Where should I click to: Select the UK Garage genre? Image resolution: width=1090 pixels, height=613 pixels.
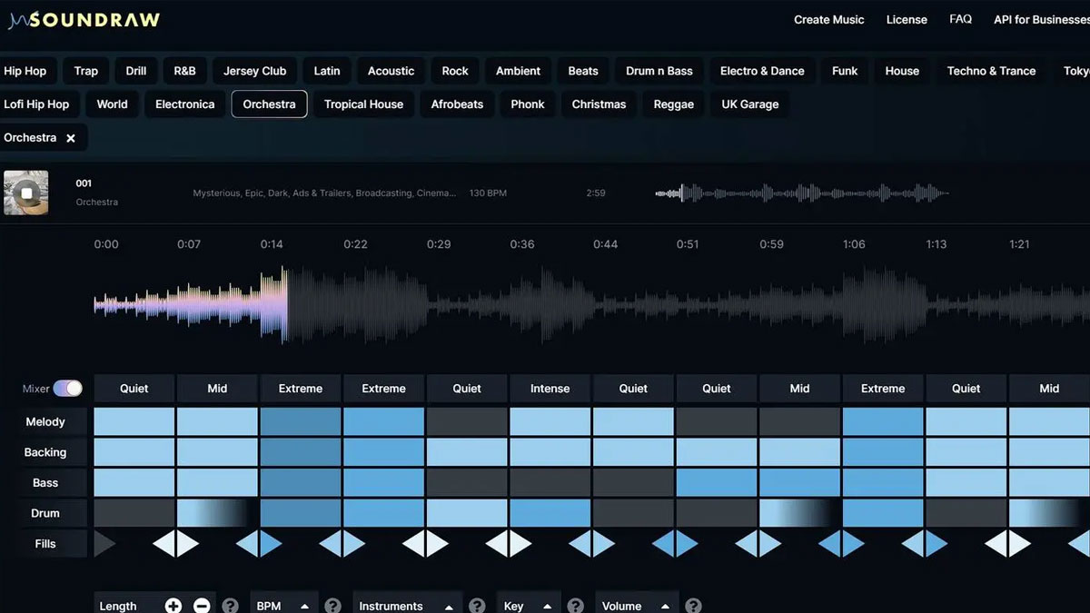pos(750,104)
